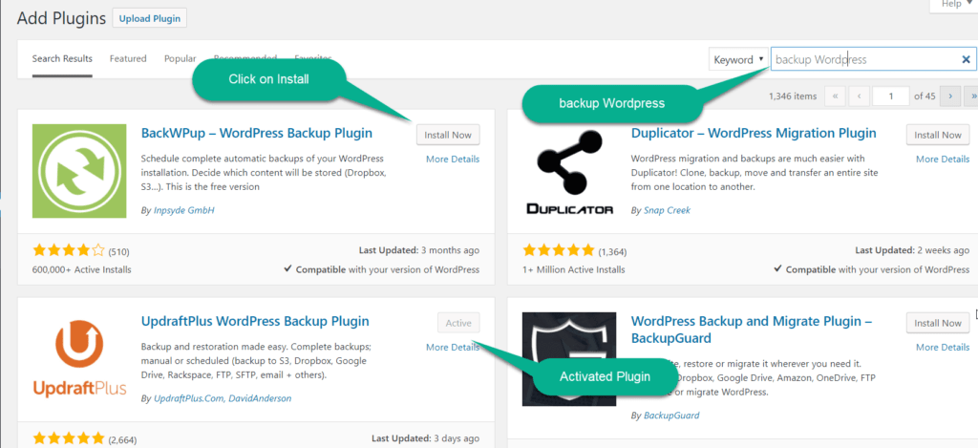Screen dimensions: 978x448
Task: Click author link BackupGuard
Action: (x=671, y=415)
